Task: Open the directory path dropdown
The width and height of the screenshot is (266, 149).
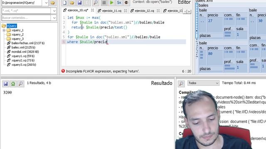Action: pos(46,3)
